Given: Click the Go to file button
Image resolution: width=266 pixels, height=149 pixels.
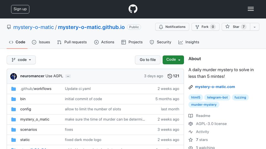Looking at the screenshot, I should (148, 60).
